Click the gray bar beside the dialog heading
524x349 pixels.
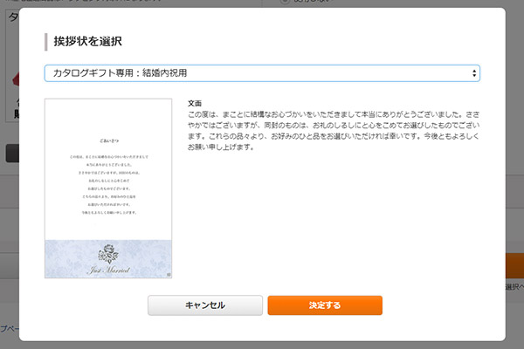click(45, 42)
